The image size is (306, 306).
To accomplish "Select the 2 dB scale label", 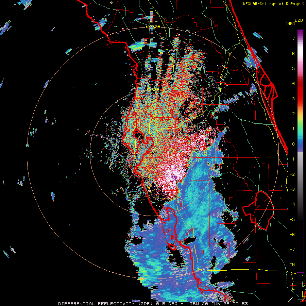I will [x=293, y=114].
